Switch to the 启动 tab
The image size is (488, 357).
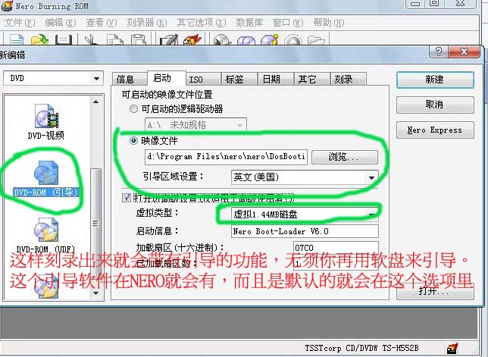tap(167, 78)
